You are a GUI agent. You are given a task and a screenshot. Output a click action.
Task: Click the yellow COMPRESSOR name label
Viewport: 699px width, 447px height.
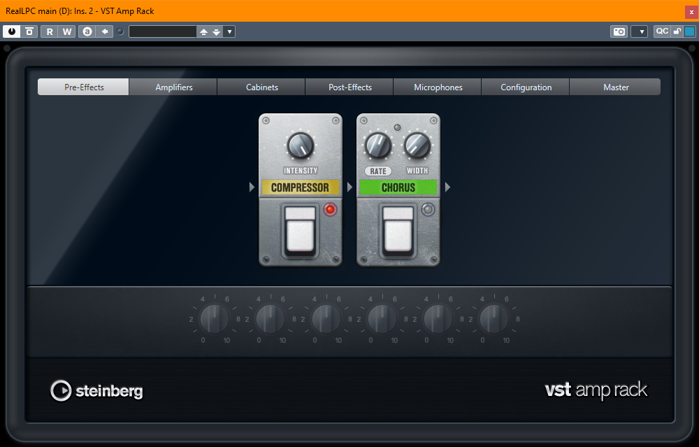(300, 187)
